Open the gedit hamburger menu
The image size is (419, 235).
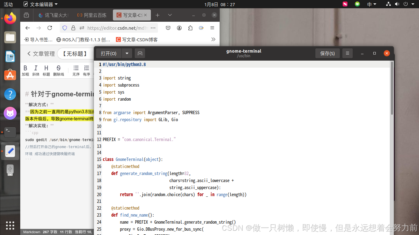(x=347, y=53)
